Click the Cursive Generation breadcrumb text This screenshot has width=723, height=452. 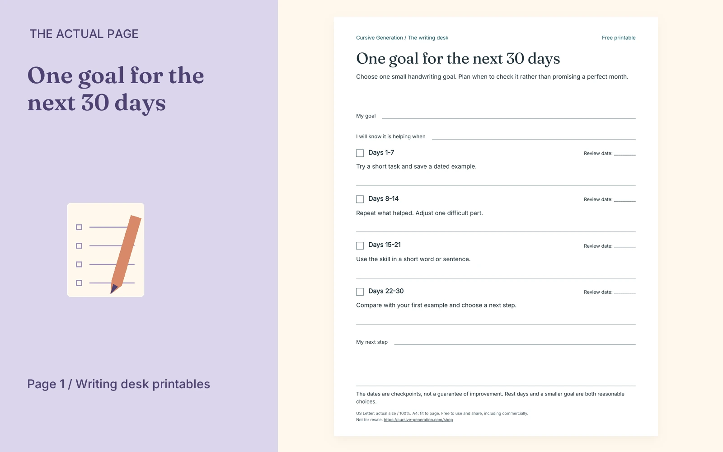[x=380, y=38]
